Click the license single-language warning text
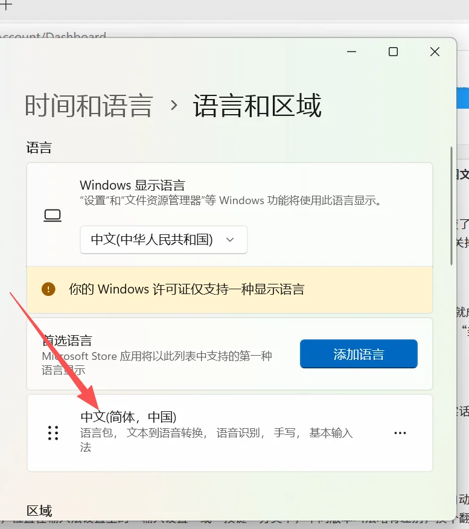Viewport: 469px width, 529px height. (x=187, y=289)
